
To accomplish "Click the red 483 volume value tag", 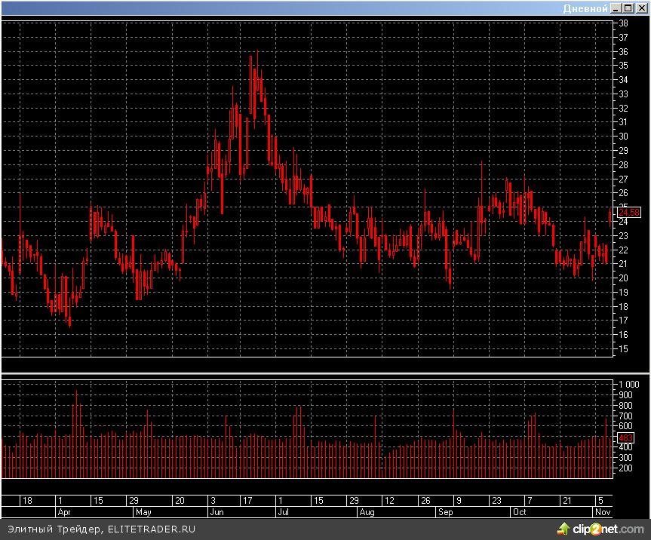I will coord(626,438).
